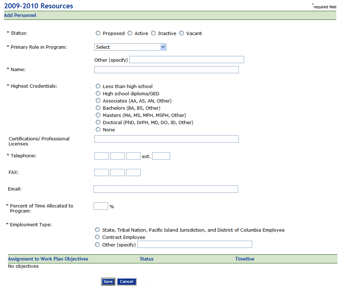Click the Save button

pyautogui.click(x=108, y=281)
